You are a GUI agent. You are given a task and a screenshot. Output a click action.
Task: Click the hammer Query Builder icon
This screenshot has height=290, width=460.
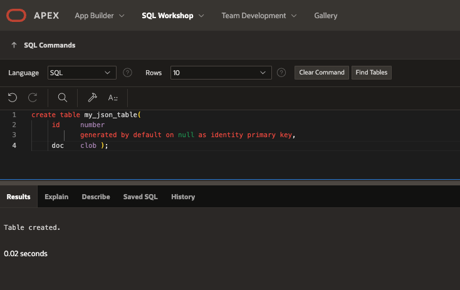(x=92, y=97)
